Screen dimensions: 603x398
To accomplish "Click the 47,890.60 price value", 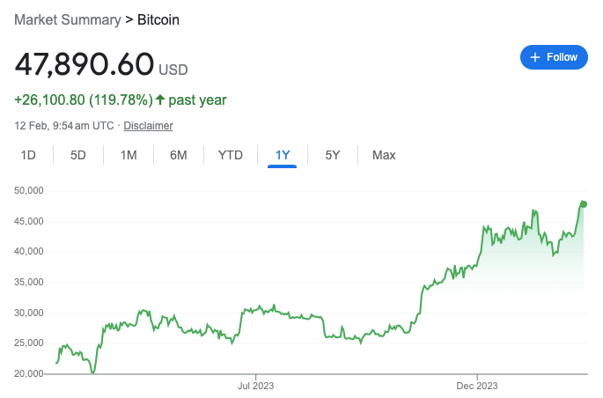I will [x=85, y=64].
